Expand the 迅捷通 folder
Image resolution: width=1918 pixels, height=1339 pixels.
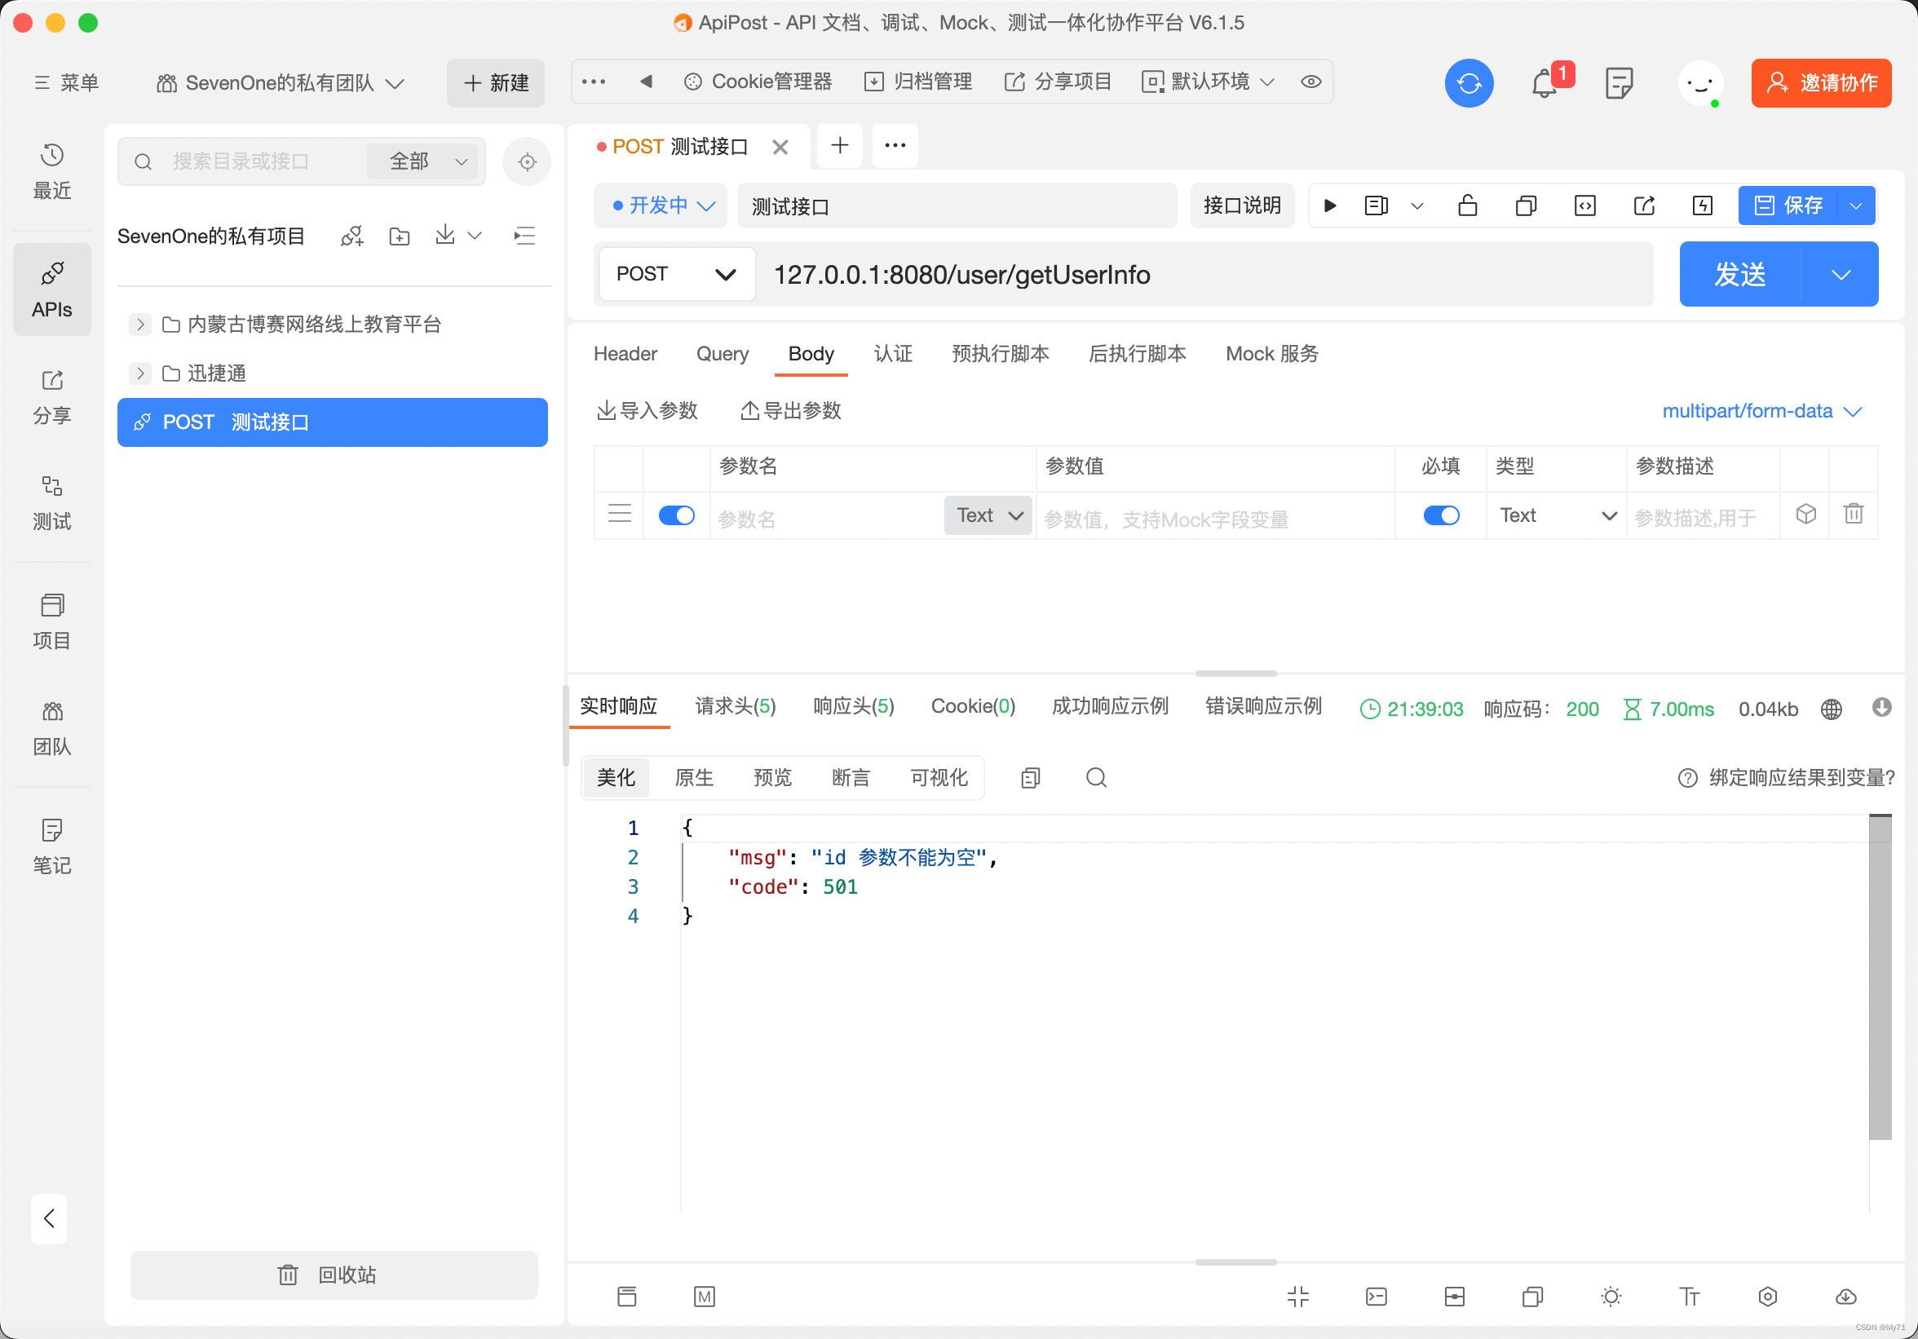[140, 373]
